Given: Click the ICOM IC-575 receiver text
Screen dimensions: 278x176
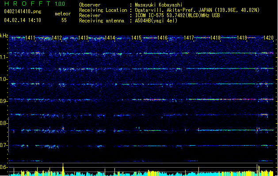Looking at the screenshot, I should click(x=177, y=15).
